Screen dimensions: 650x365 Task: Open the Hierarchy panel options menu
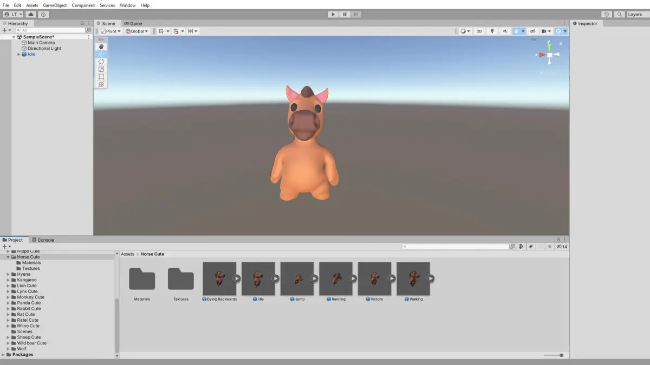coord(89,23)
